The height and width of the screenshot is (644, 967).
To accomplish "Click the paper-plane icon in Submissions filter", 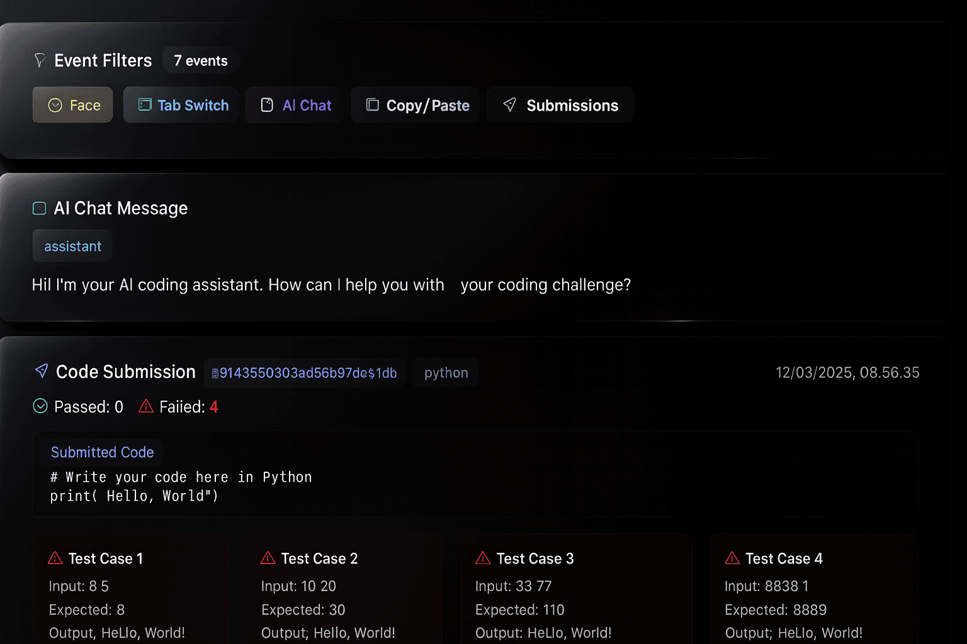I will click(x=510, y=105).
